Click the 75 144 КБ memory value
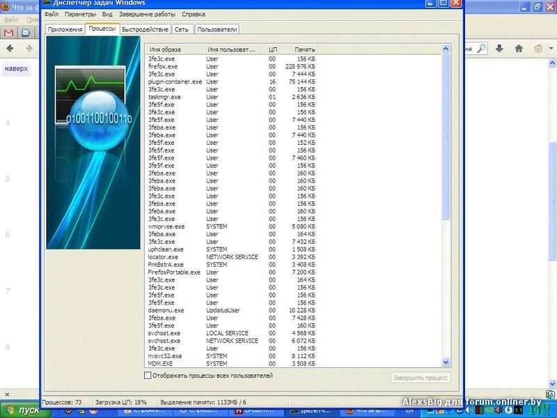This screenshot has width=557, height=418. (x=301, y=82)
